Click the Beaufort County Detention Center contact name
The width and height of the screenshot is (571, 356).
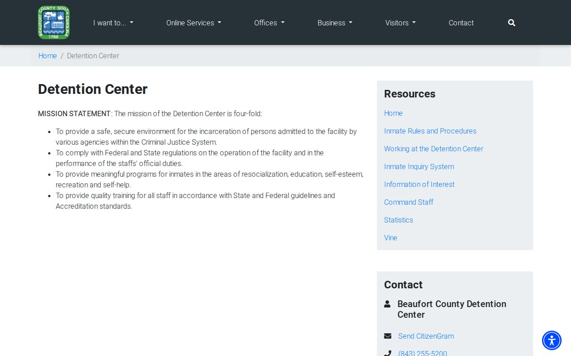click(452, 309)
